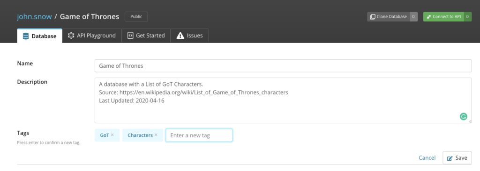Cancel the database edits

coord(427,158)
